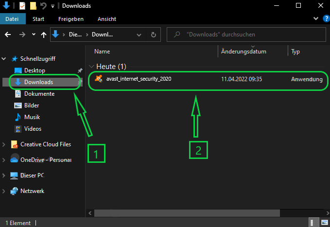This screenshot has height=227, width=330.
Task: Open the Datei tab
Action: pyautogui.click(x=12, y=19)
